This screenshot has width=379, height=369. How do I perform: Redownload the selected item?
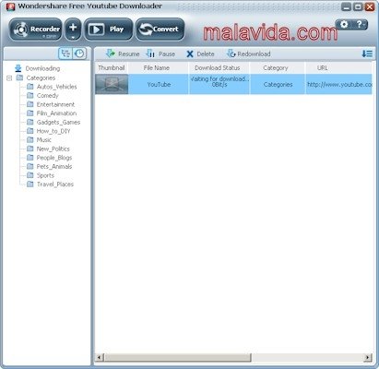249,54
